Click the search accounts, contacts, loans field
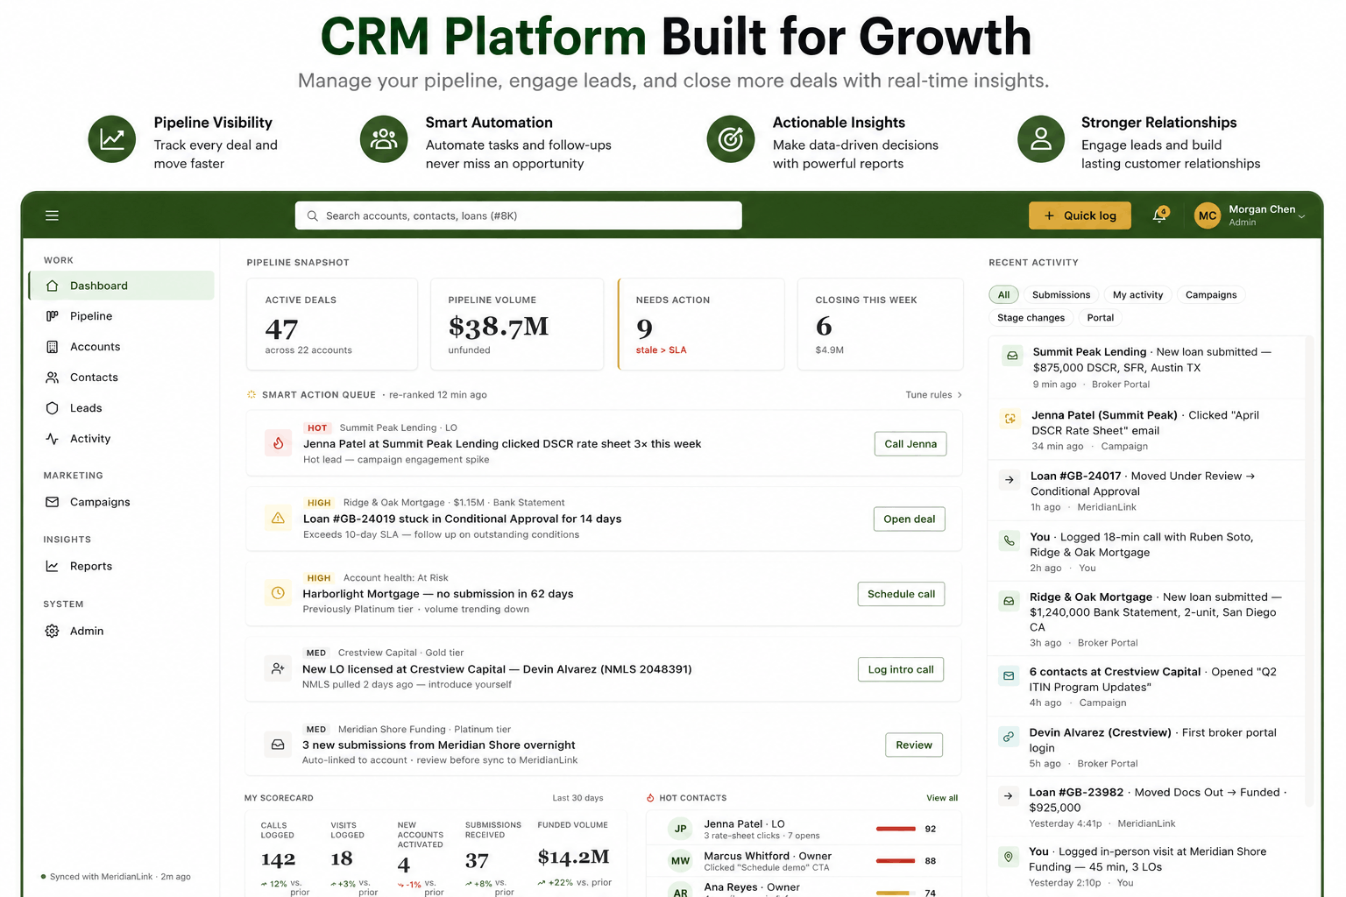This screenshot has width=1346, height=897. (x=519, y=215)
